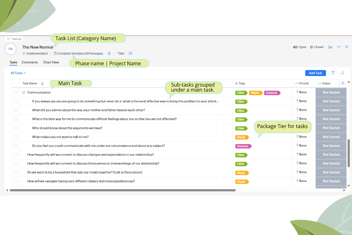Click the reminder icon beside Task Name header

[x=42, y=83]
